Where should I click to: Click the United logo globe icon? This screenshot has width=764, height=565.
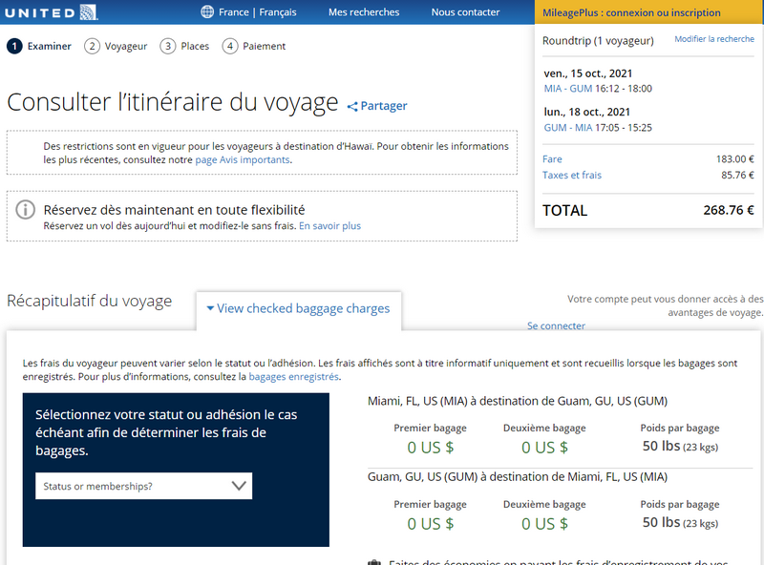(88, 12)
